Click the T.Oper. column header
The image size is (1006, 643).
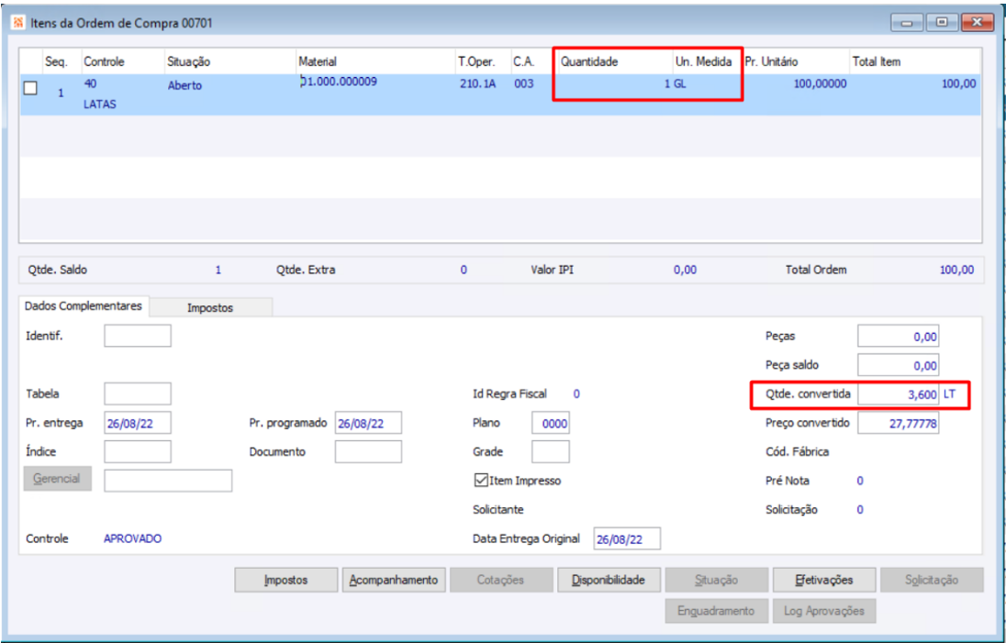476,61
